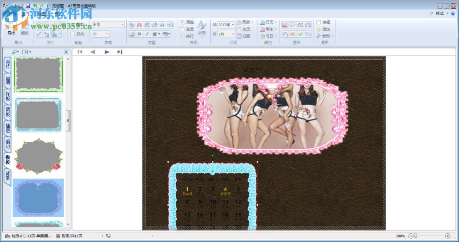Screen dimensions: 459x242
Task: Click the shape combine icon in 图形 group
Action: click(x=308, y=34)
